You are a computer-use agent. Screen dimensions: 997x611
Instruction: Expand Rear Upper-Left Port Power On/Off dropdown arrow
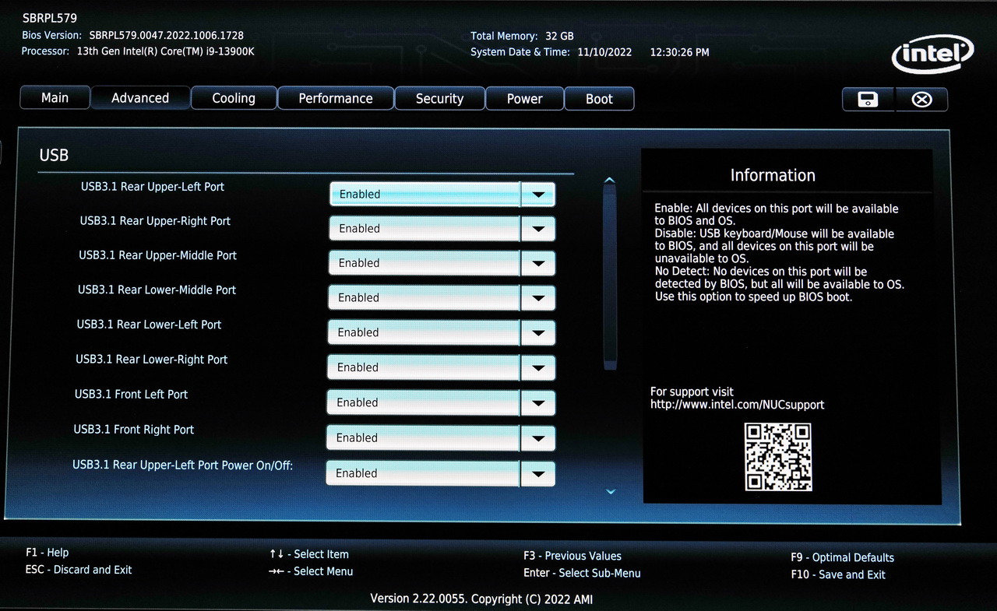pos(538,474)
